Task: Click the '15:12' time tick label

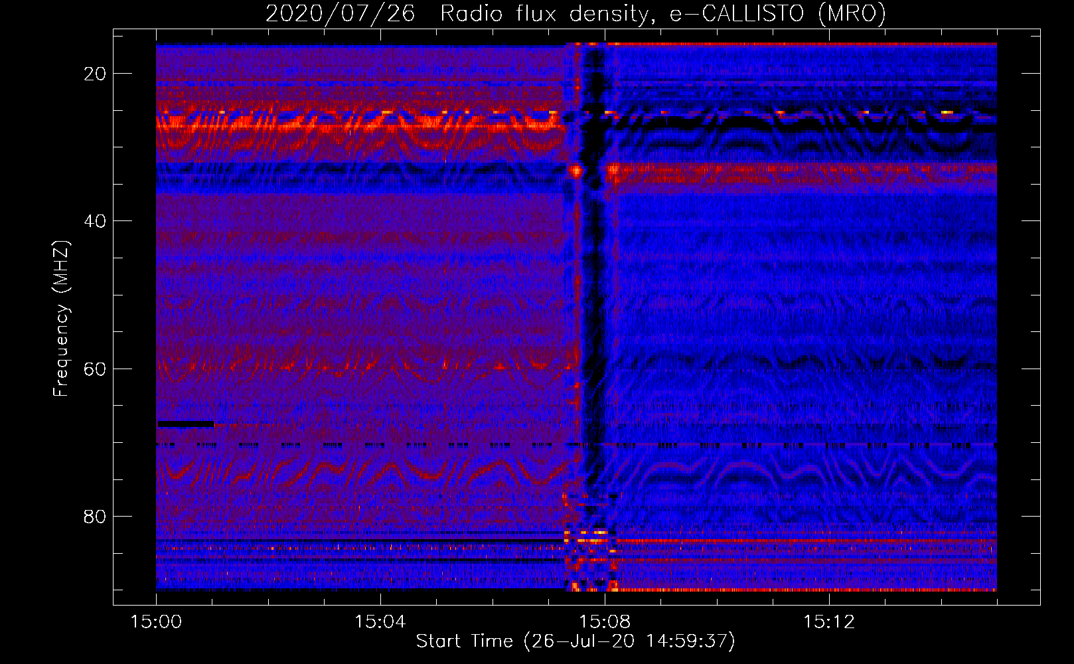Action: 828,622
